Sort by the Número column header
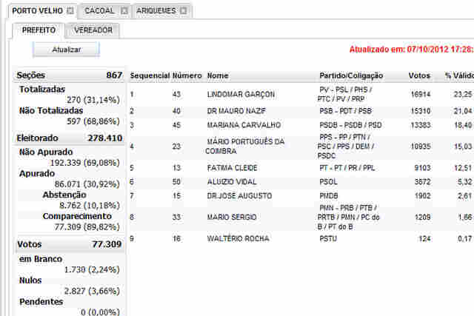474x316 pixels. click(187, 76)
